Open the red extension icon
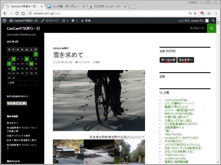The height and width of the screenshot is (165, 221). point(202,13)
